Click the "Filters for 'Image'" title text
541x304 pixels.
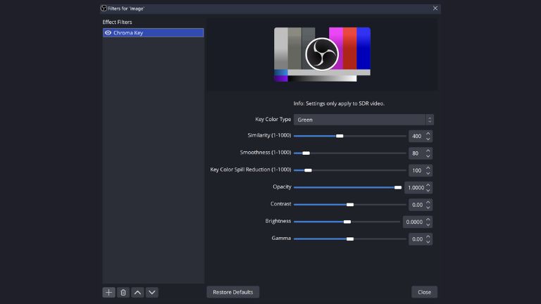pyautogui.click(x=126, y=8)
